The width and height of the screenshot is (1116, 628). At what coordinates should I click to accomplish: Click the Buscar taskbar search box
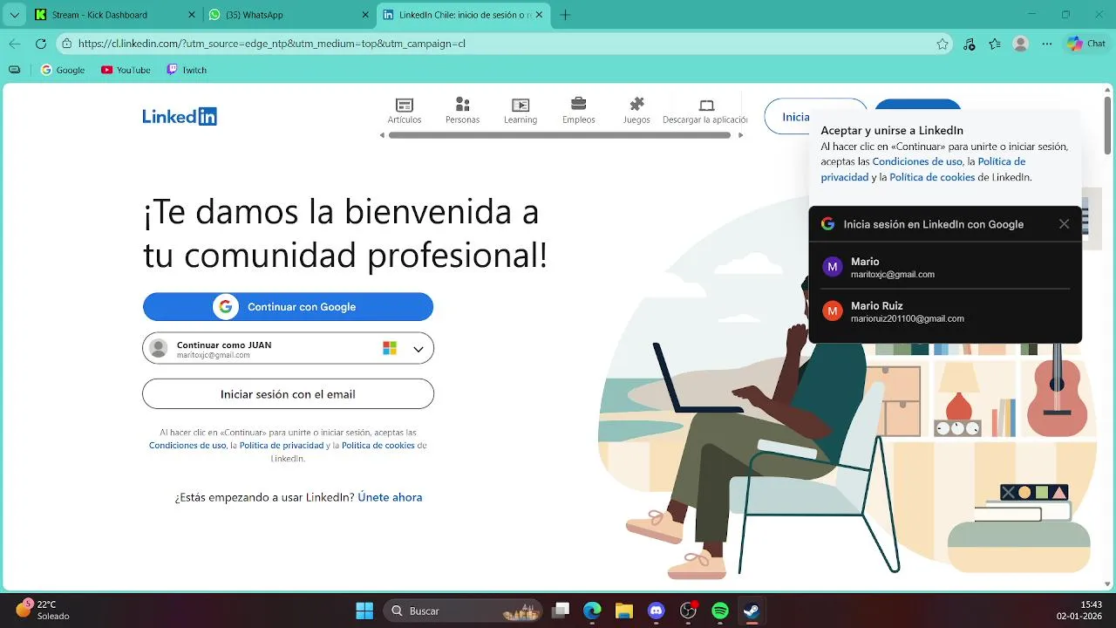point(462,611)
